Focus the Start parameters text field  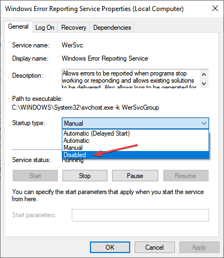(140, 215)
